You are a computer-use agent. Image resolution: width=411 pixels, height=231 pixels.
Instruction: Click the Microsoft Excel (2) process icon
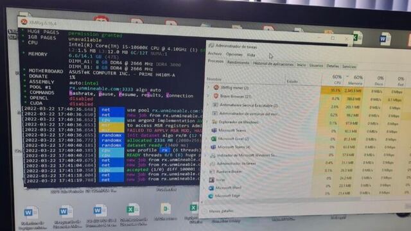(214, 139)
